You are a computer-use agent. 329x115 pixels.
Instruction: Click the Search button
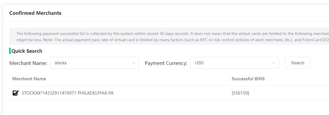[297, 63]
